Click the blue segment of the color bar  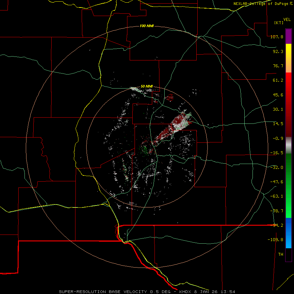coord(288,233)
